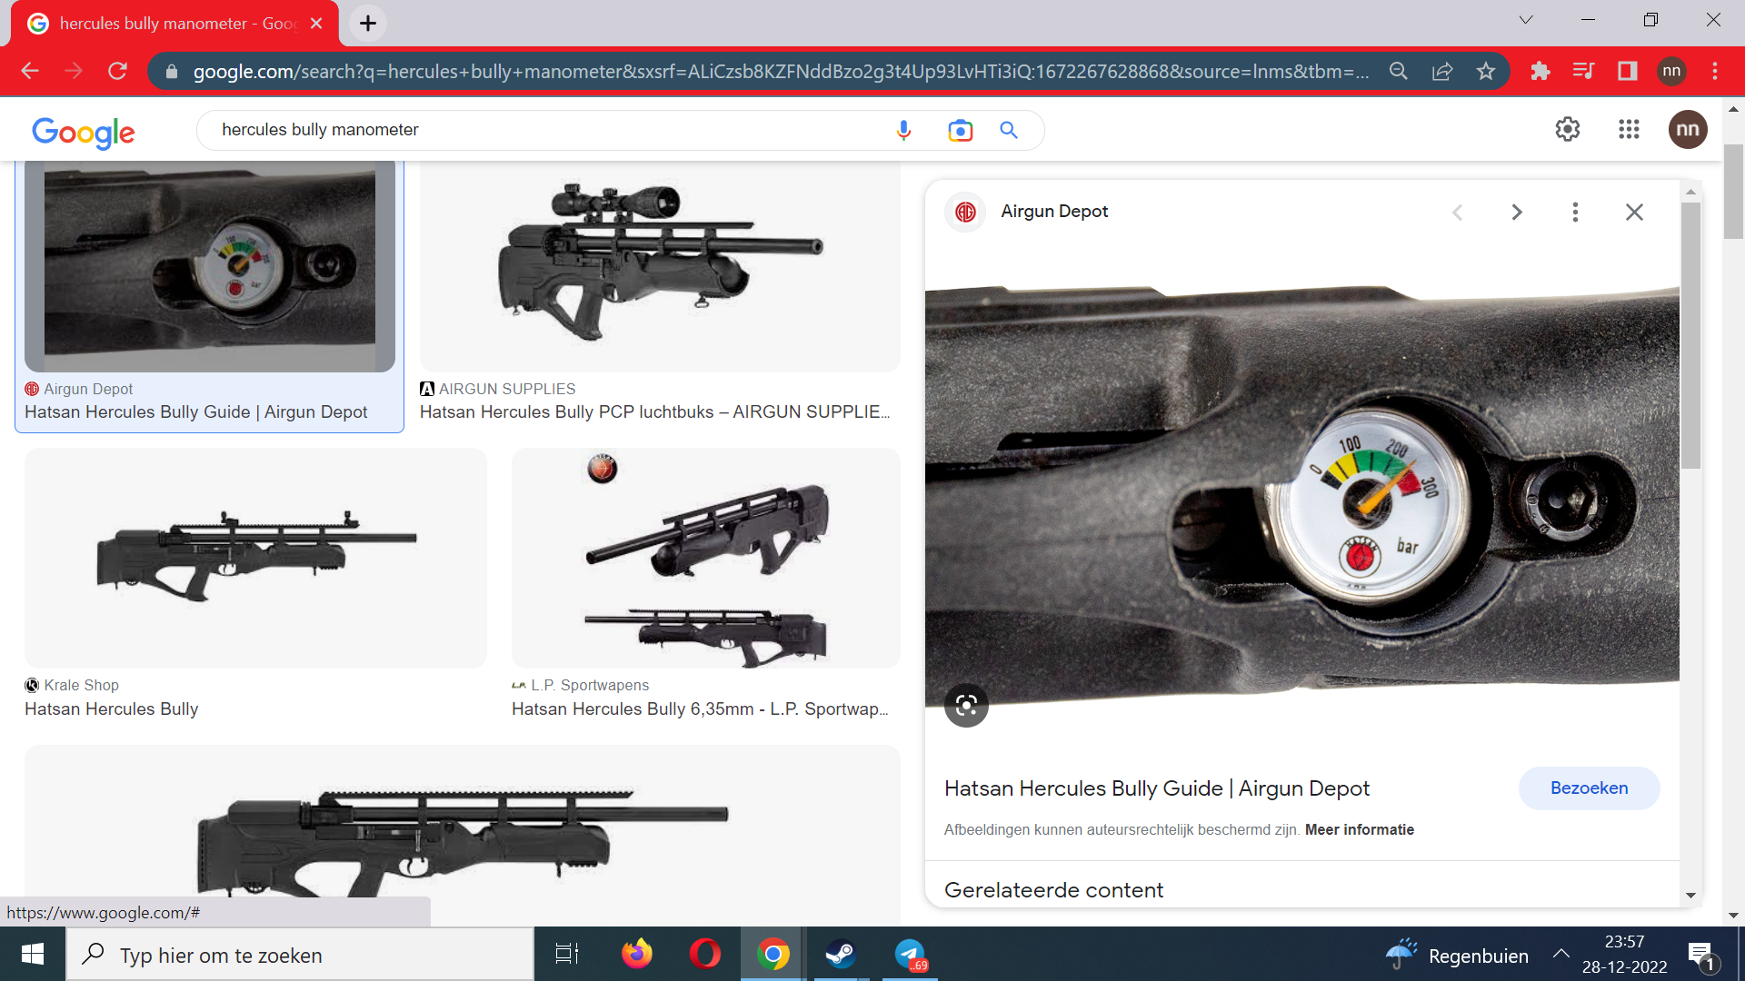Search by image with the camera icon
Image resolution: width=1745 pixels, height=981 pixels.
coord(961,131)
